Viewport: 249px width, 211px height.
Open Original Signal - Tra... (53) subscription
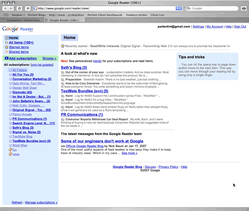coord(32,110)
